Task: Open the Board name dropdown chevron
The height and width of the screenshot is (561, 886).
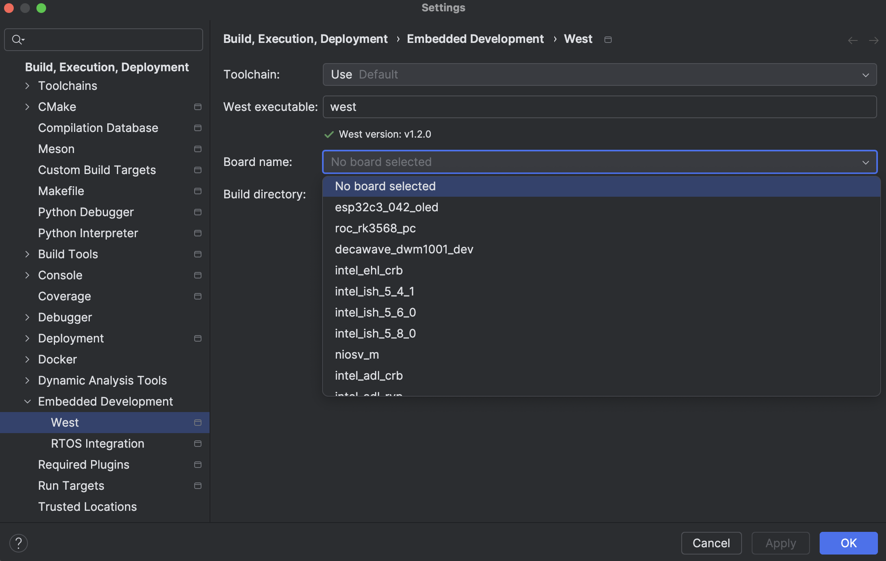Action: coord(865,162)
